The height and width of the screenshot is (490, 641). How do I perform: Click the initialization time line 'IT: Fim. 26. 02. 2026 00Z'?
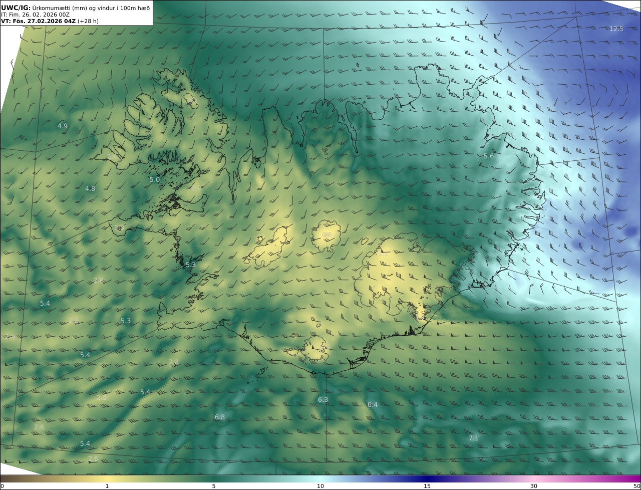point(35,15)
